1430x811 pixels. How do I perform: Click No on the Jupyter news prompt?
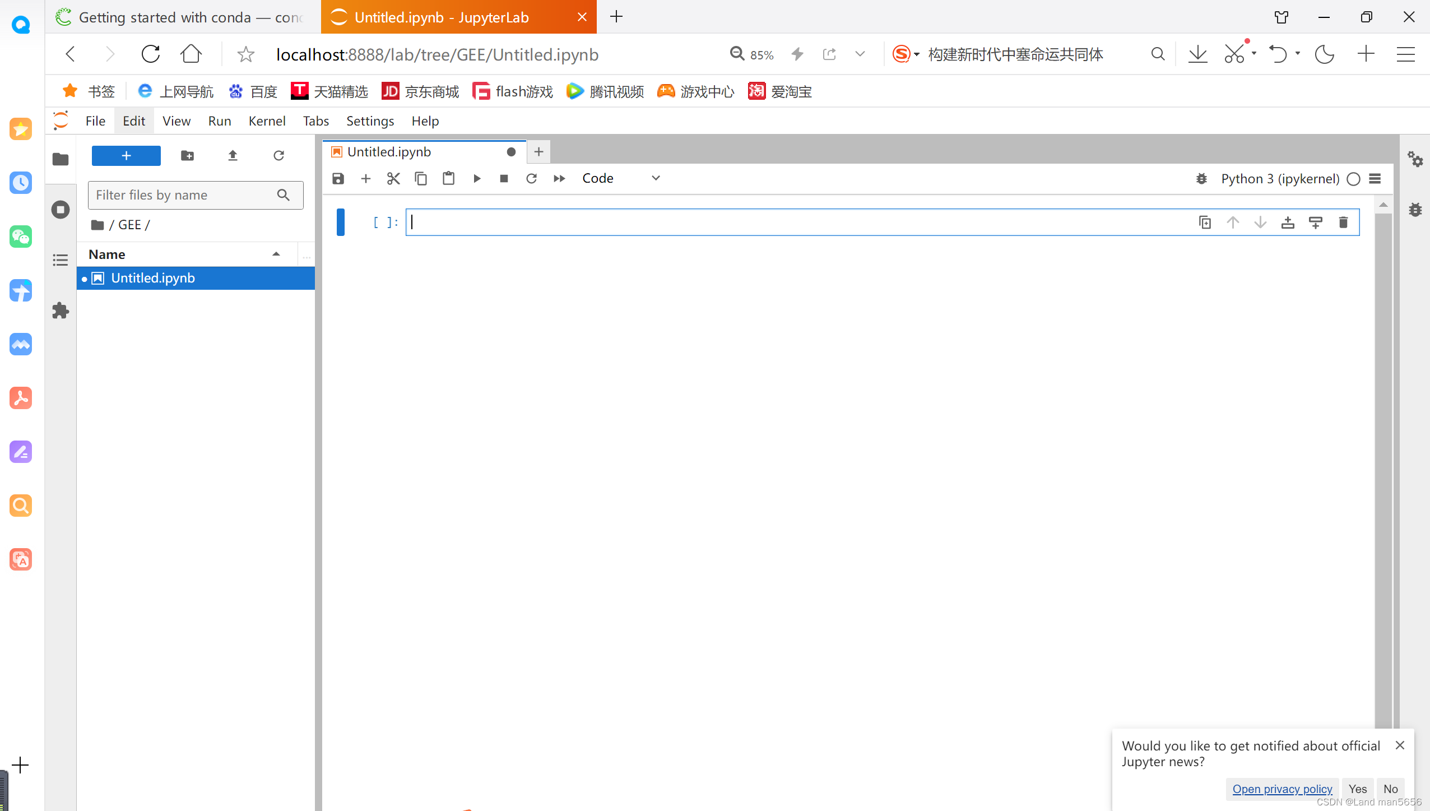(1390, 789)
